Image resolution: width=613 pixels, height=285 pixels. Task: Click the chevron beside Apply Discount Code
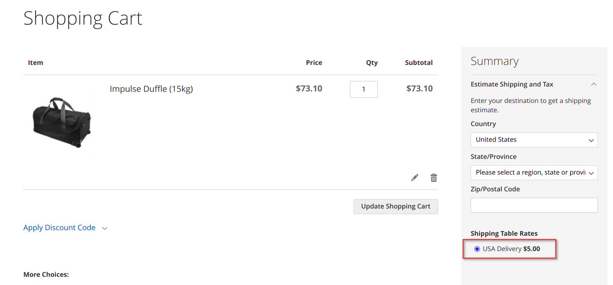point(105,228)
